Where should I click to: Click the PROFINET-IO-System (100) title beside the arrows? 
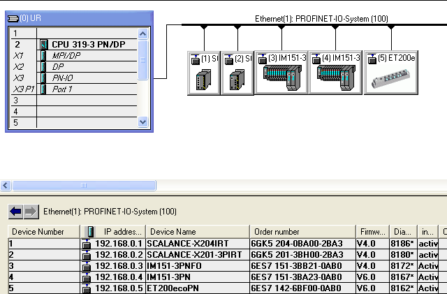coord(110,212)
